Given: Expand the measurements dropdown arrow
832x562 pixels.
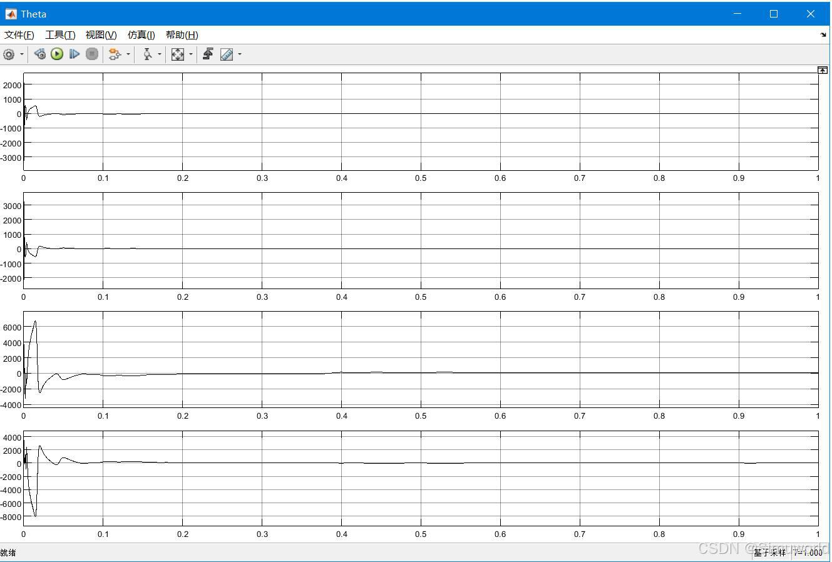Looking at the screenshot, I should (x=240, y=54).
